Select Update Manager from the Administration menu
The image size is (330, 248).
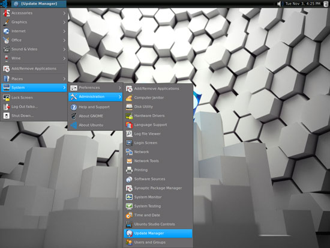click(x=158, y=234)
